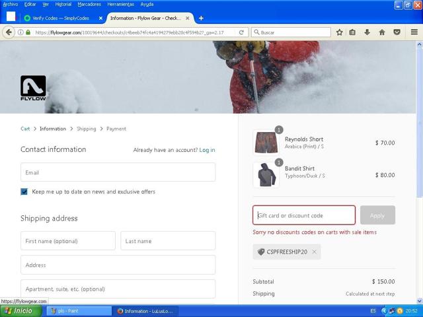Click the green padlock security icon

pos(28,32)
